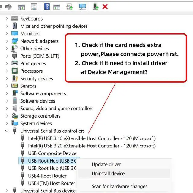Expand the Storage controllers chevron
Image resolution: width=193 pixels, height=193 pixels.
point(7,116)
